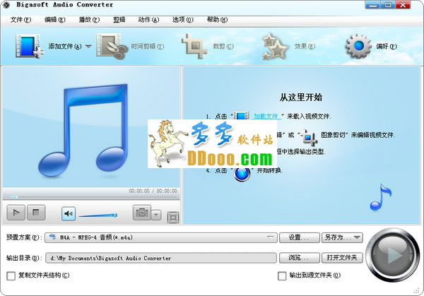424x296 pixels.
Task: Toggle full screen preview icon
Action: click(173, 218)
